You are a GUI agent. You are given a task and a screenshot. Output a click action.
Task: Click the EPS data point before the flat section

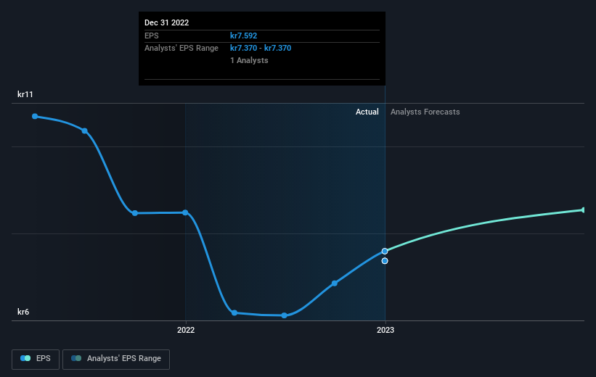[x=135, y=213]
